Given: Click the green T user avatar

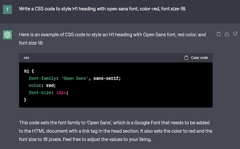Looking at the screenshot, I should pos(7,10).
